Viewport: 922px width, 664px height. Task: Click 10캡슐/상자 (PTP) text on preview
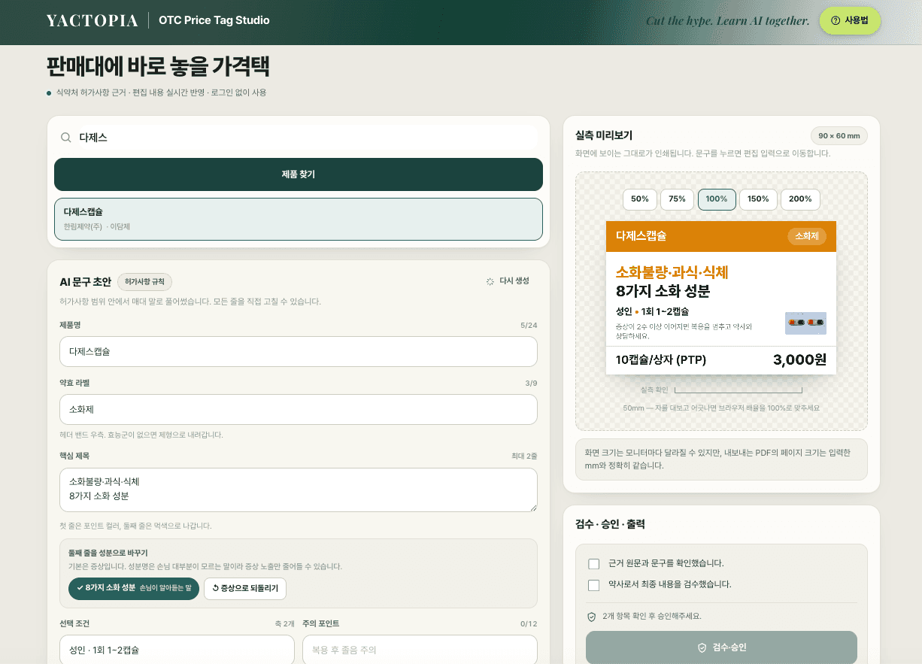pyautogui.click(x=660, y=360)
